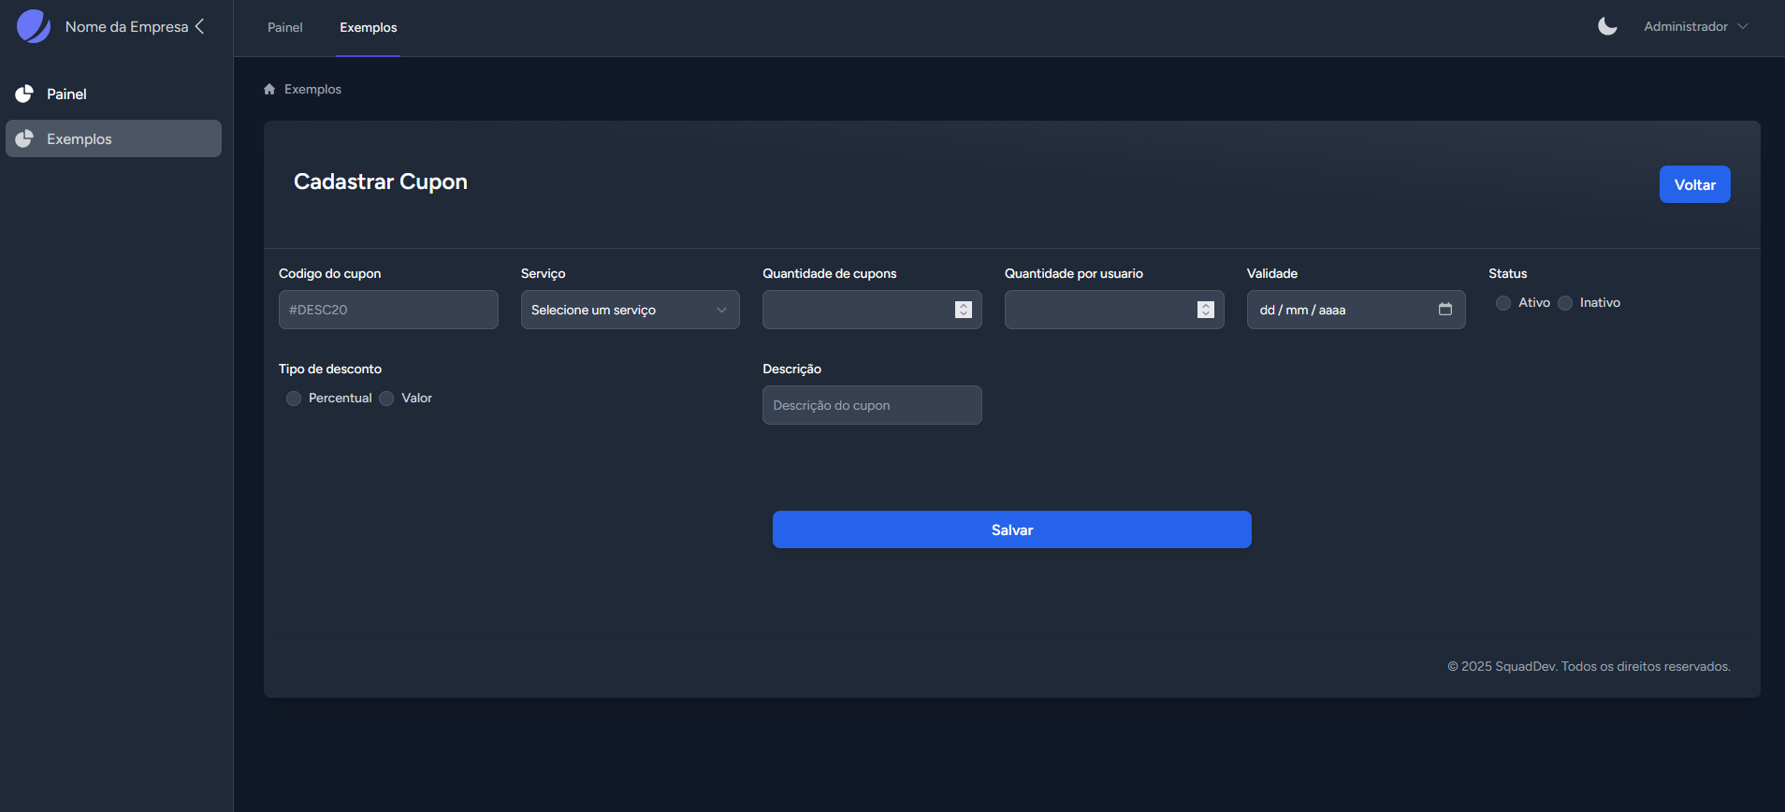Click the home icon in breadcrumb
This screenshot has height=812, width=1785.
(269, 90)
